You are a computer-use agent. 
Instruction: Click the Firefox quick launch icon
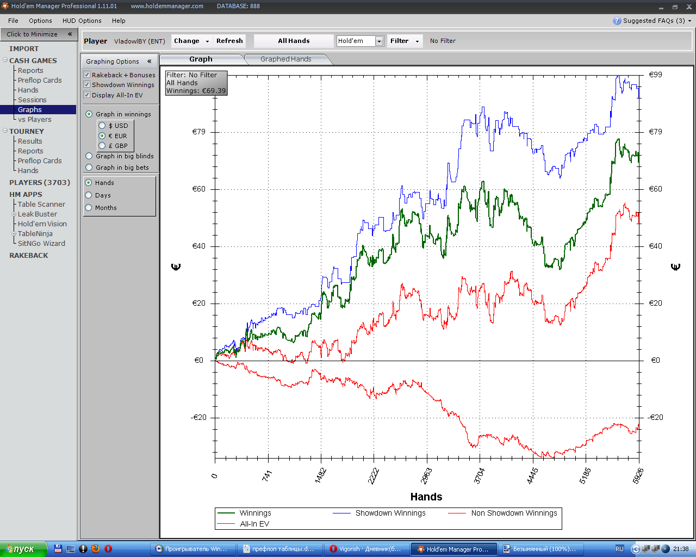pos(96,549)
